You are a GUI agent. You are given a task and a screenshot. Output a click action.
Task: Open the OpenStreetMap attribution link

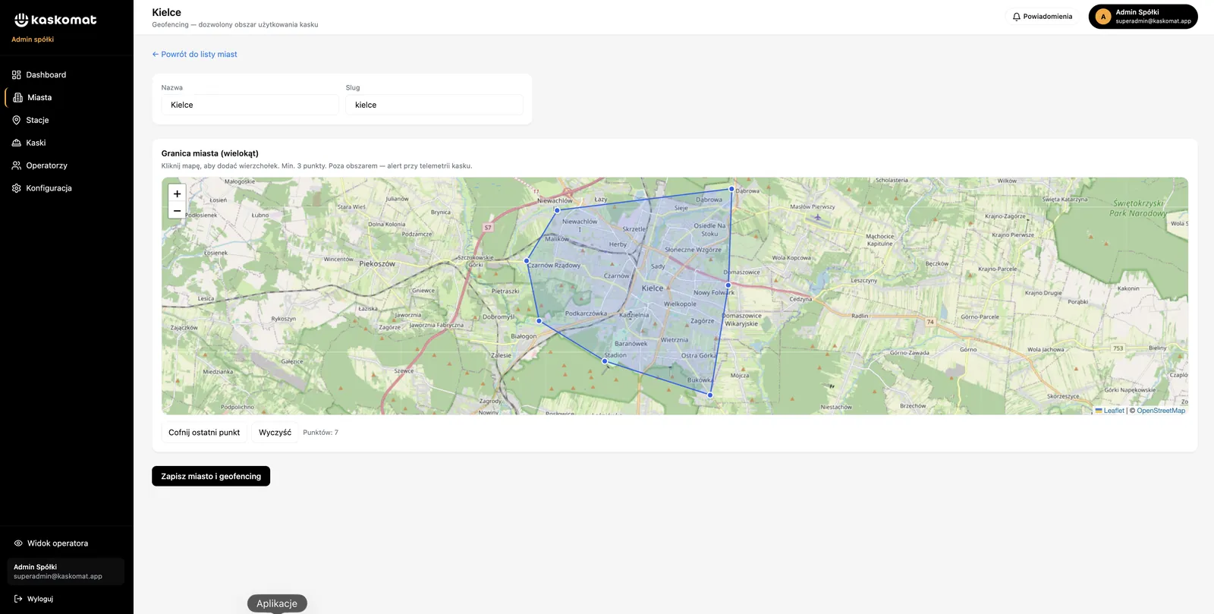coord(1161,411)
